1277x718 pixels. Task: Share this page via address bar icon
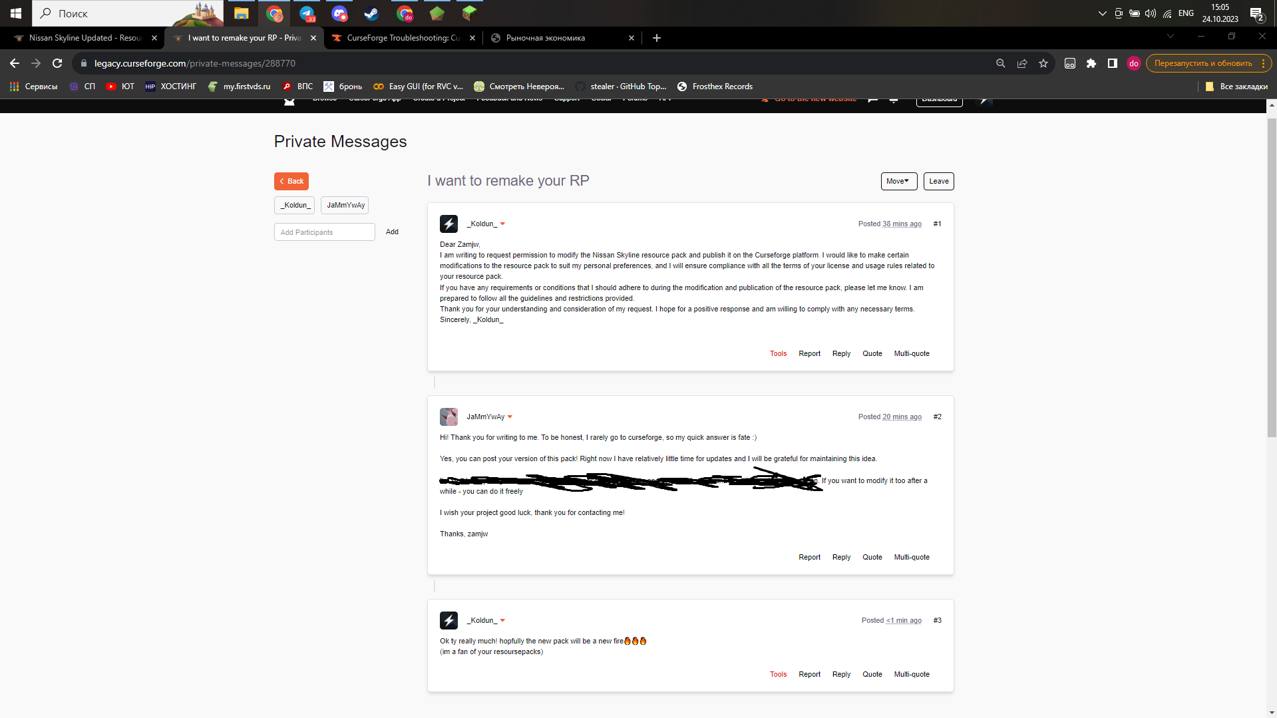[x=1021, y=63]
